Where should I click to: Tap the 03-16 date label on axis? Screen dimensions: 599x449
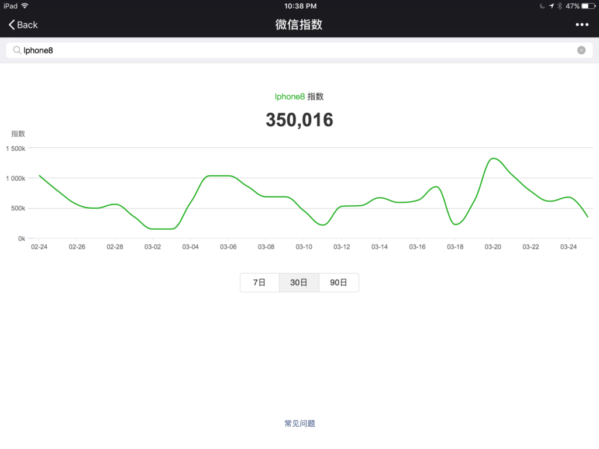pyautogui.click(x=417, y=247)
